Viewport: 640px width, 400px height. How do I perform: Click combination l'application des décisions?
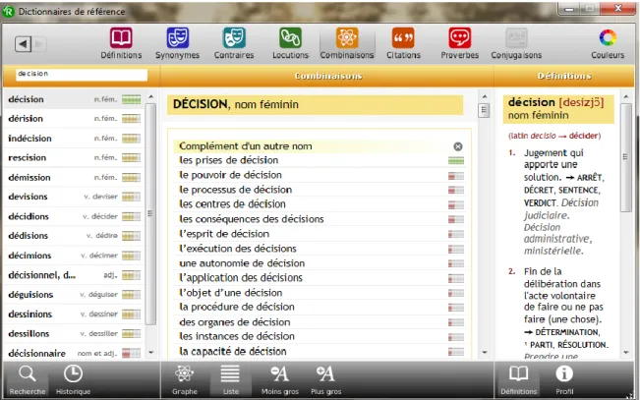tap(241, 278)
